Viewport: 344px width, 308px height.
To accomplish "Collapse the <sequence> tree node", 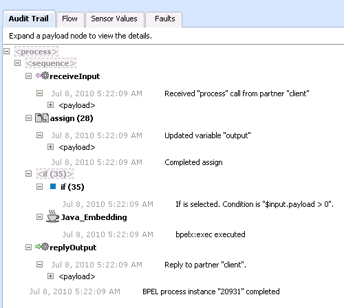I will click(x=18, y=63).
